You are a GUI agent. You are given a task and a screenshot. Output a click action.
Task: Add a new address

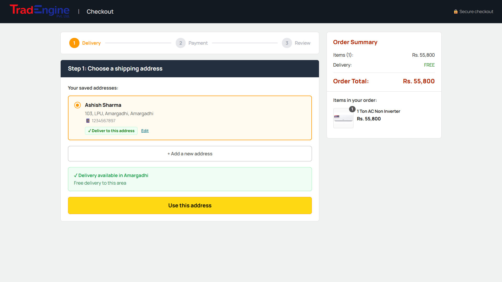pyautogui.click(x=190, y=154)
